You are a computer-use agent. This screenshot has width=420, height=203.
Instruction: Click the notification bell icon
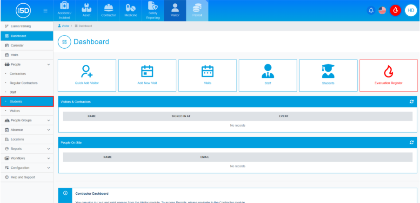(371, 10)
